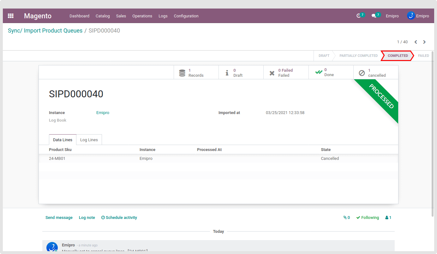Image resolution: width=437 pixels, height=254 pixels.
Task: Click Log note
Action: (x=87, y=218)
